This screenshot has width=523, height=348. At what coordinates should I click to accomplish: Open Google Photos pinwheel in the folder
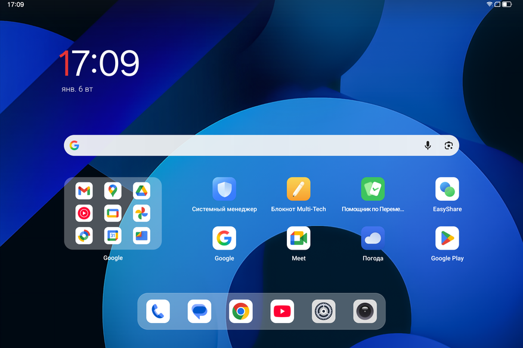point(141,213)
